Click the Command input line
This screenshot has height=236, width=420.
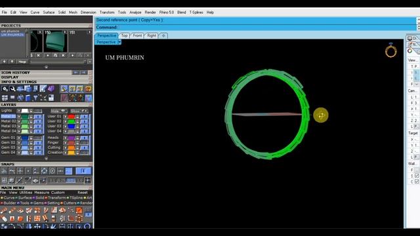255,28
